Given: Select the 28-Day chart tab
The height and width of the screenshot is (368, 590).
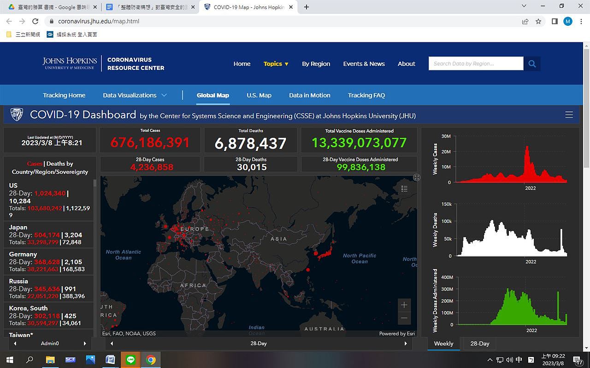Looking at the screenshot, I should coord(480,344).
